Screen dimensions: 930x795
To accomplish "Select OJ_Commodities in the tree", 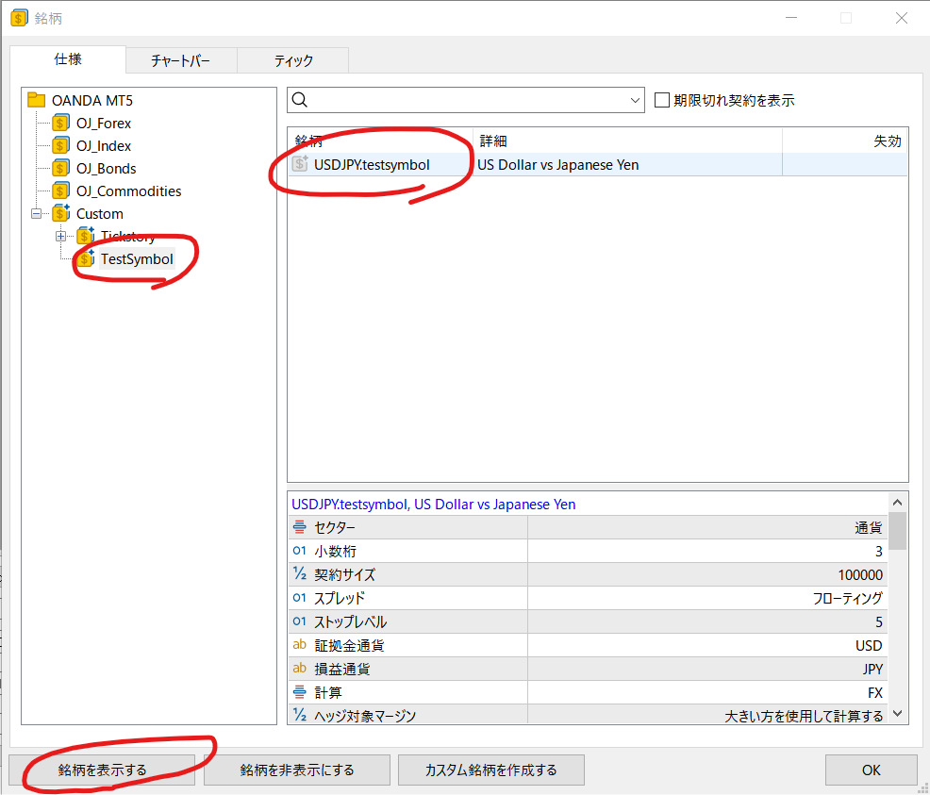I will (128, 190).
